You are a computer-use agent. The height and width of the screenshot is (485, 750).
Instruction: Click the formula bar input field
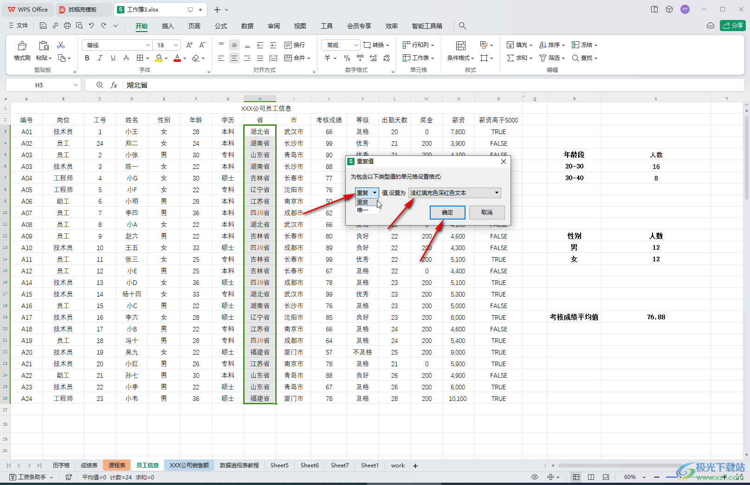(x=434, y=85)
